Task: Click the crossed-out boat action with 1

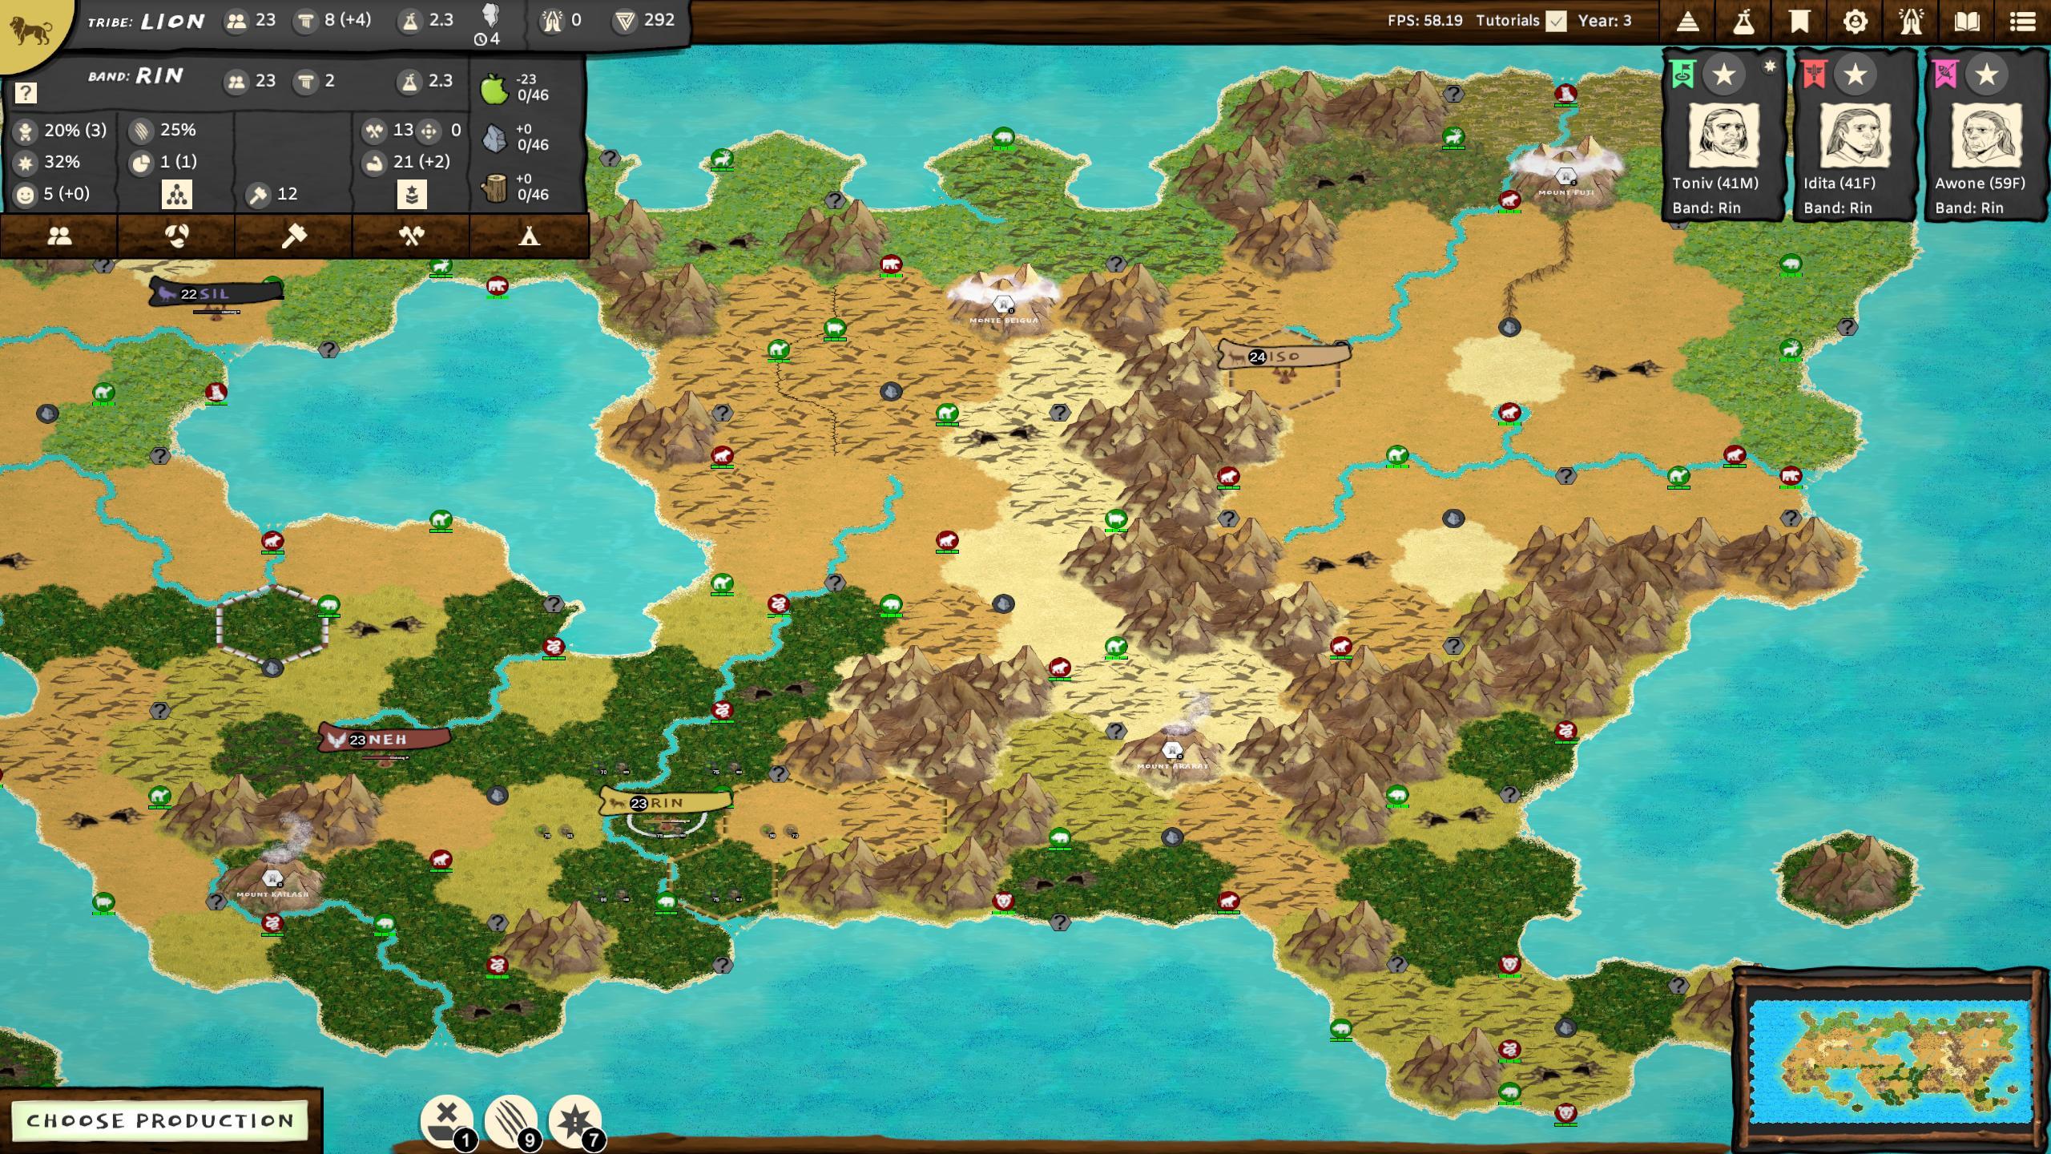Action: tap(447, 1120)
